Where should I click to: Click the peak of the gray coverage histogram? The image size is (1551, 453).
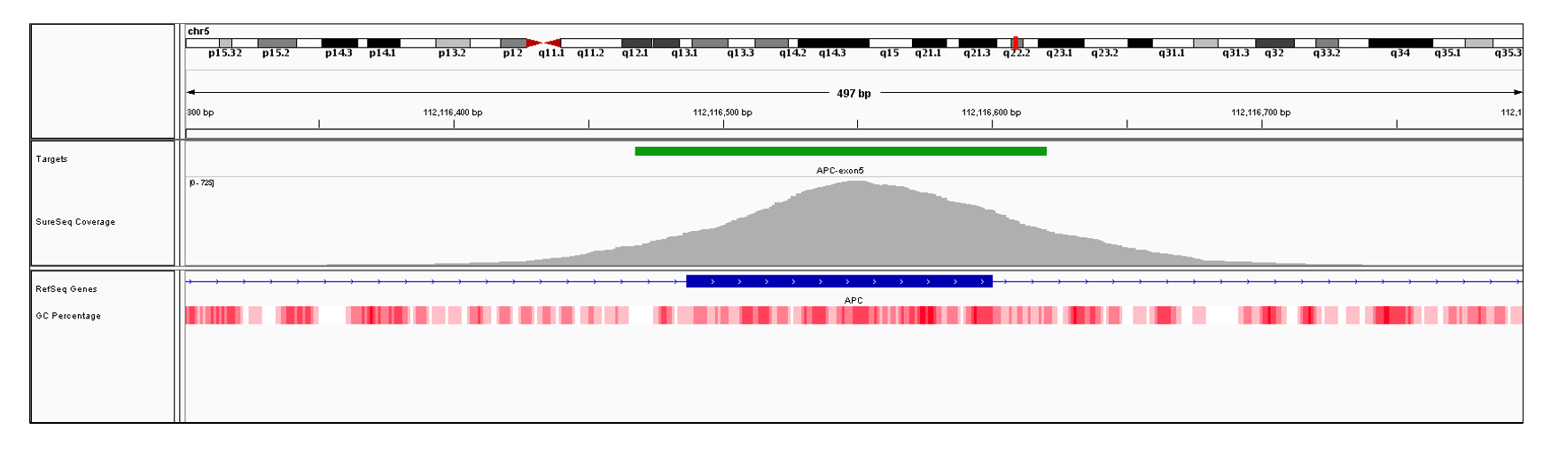855,183
